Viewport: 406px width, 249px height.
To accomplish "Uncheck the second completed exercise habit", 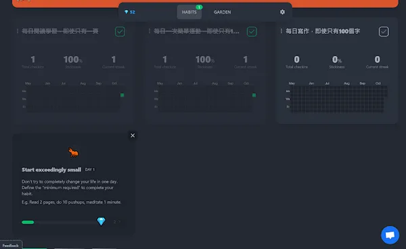I will point(252,32).
